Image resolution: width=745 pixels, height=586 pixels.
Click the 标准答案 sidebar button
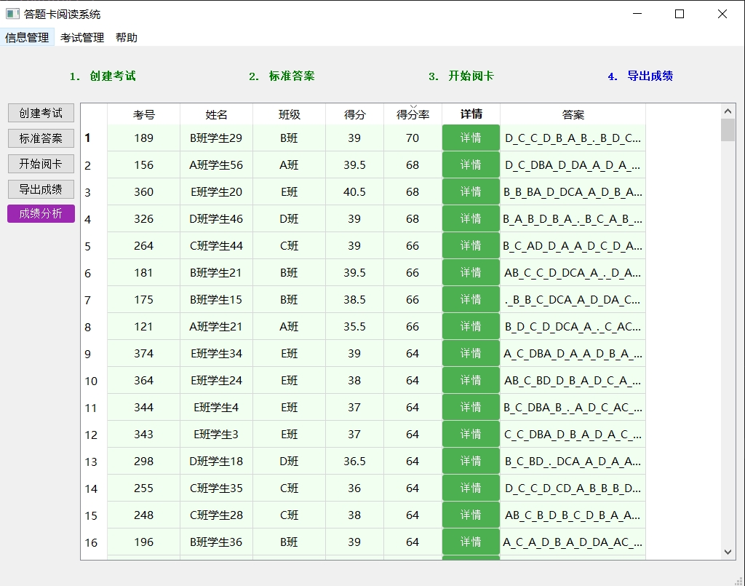[40, 138]
